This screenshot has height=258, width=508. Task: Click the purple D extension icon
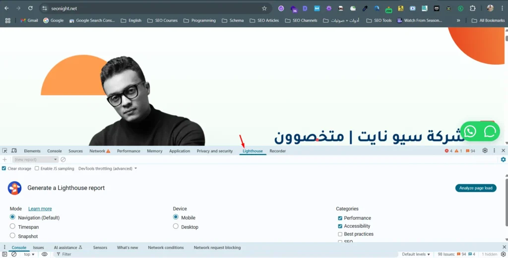point(305,8)
